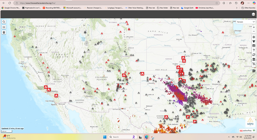257x140 pixels.
Task: Open the Settings and more ellipsis menu
Action: (249, 3)
